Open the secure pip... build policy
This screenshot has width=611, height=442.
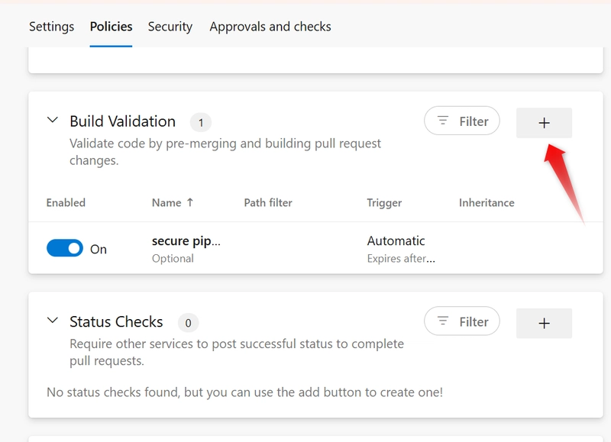point(186,241)
